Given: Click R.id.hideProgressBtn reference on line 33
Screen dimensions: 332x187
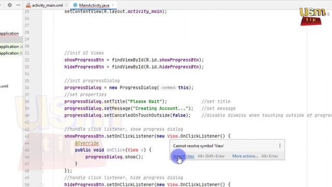Looking at the screenshot, I should pyautogui.click(x=172, y=67).
